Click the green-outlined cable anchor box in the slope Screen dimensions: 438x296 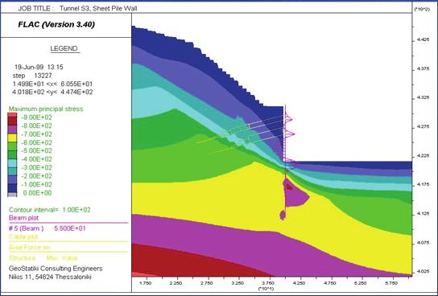[x=239, y=129]
